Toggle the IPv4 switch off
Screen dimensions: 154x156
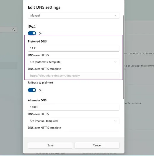pyautogui.click(x=32, y=33)
